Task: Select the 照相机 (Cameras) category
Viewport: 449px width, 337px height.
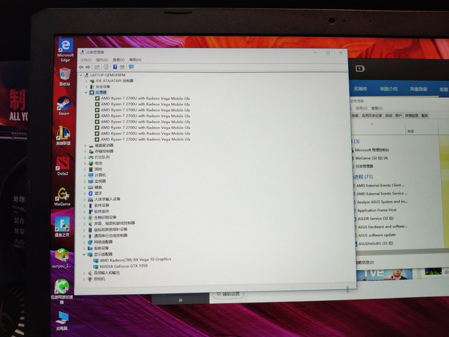Action: coord(100,279)
